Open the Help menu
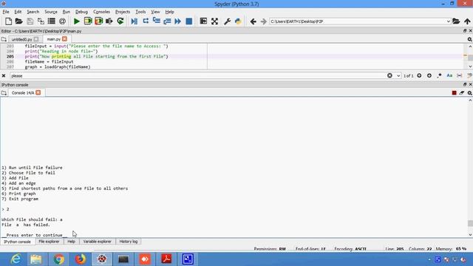Viewport: 473px width, 266px height. 169,12
